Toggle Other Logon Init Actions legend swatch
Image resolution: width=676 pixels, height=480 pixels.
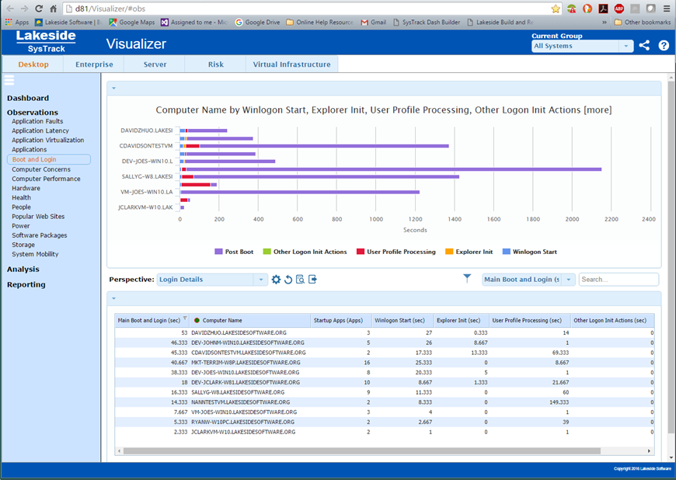coord(267,252)
